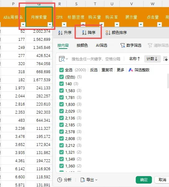
Task: Uncheck the 1,360 value checkbox
Action: [62, 166]
